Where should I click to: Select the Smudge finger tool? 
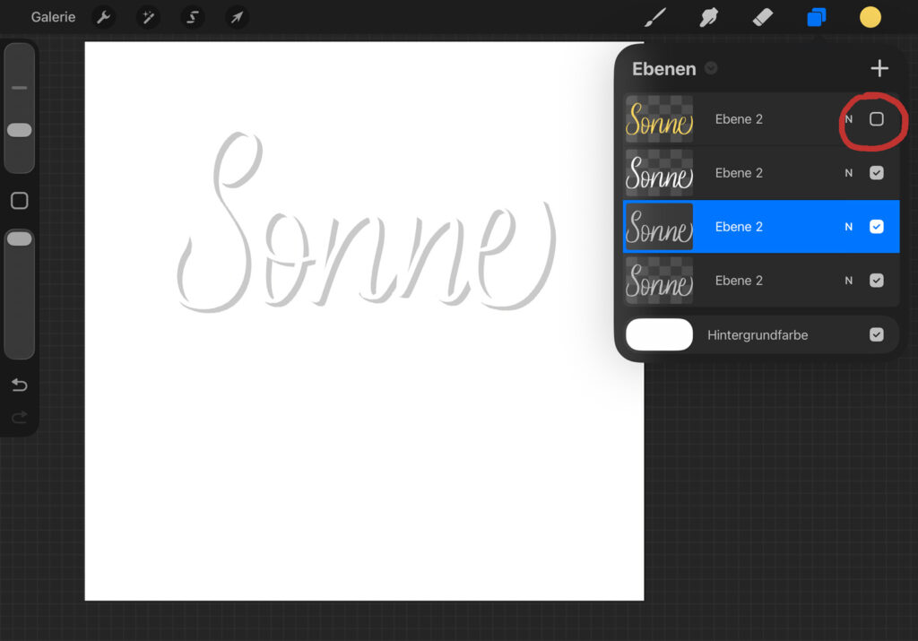[x=708, y=17]
